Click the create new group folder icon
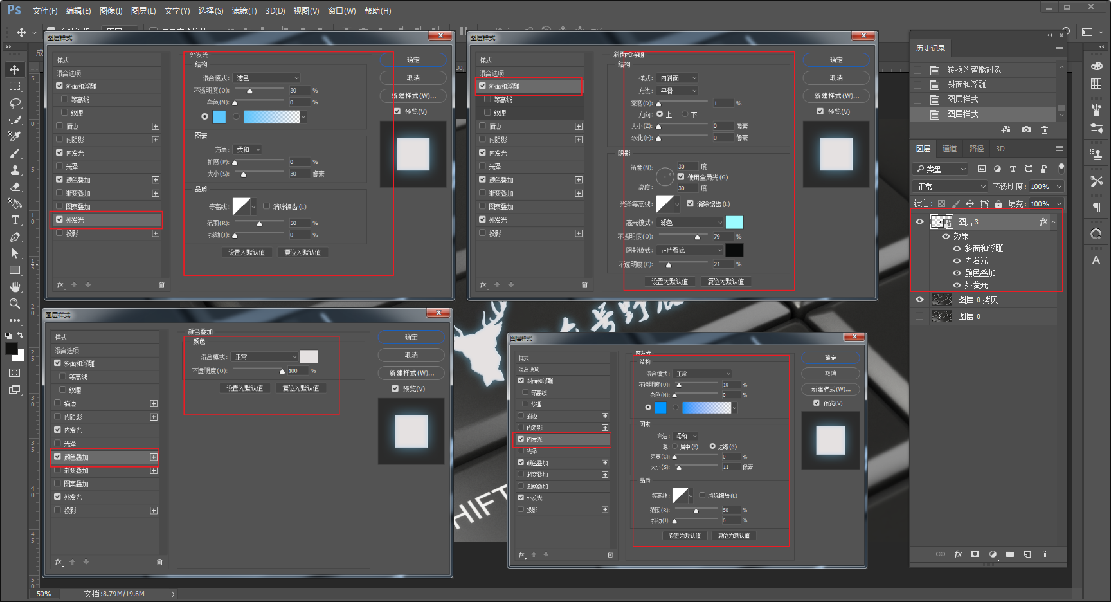The height and width of the screenshot is (602, 1111). [1010, 554]
